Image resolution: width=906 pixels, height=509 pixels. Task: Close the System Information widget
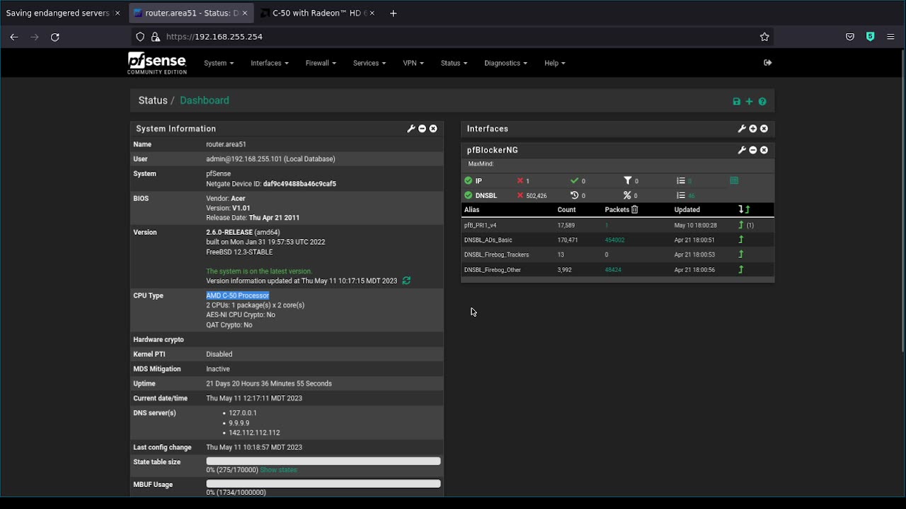pos(433,129)
